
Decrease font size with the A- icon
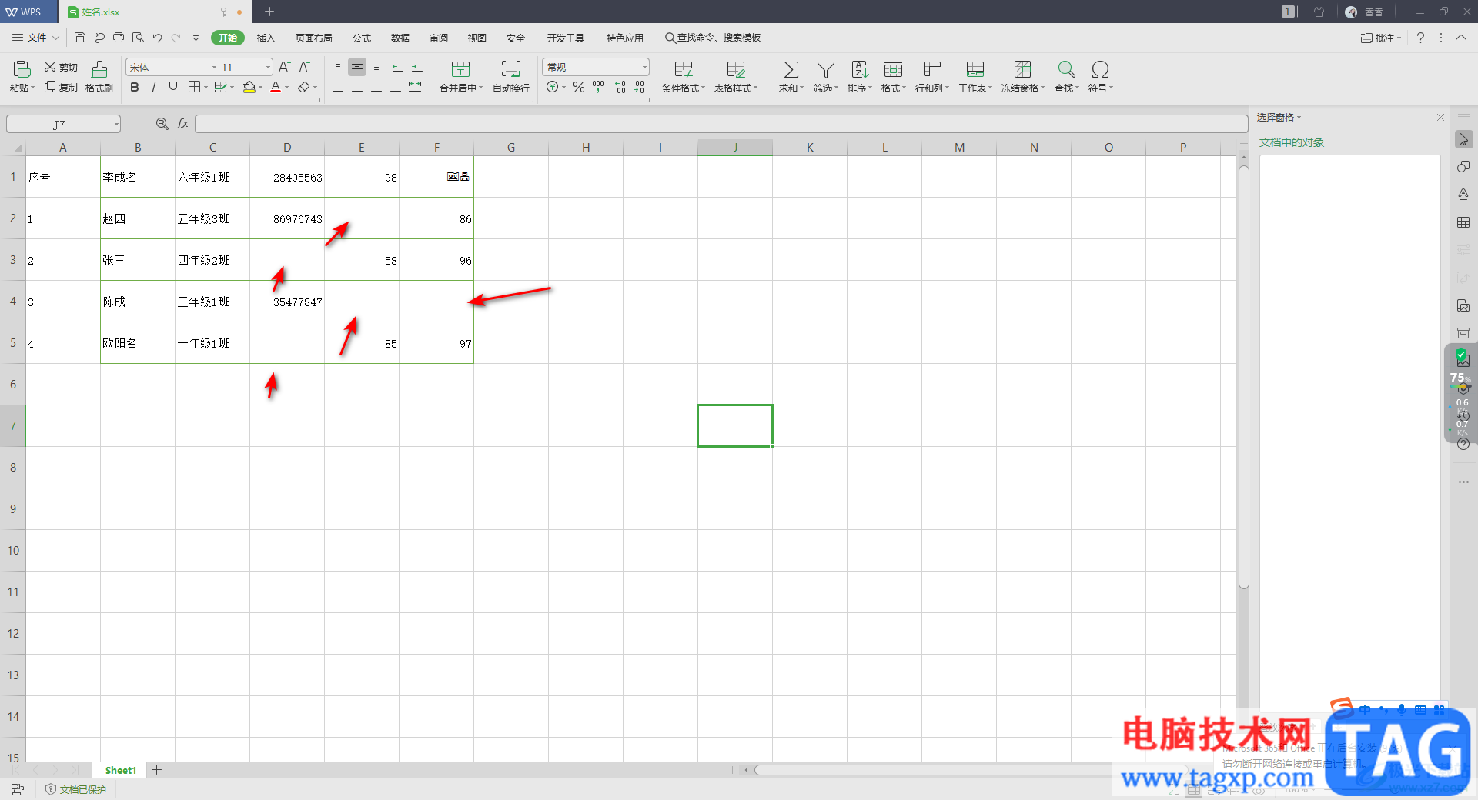click(305, 67)
